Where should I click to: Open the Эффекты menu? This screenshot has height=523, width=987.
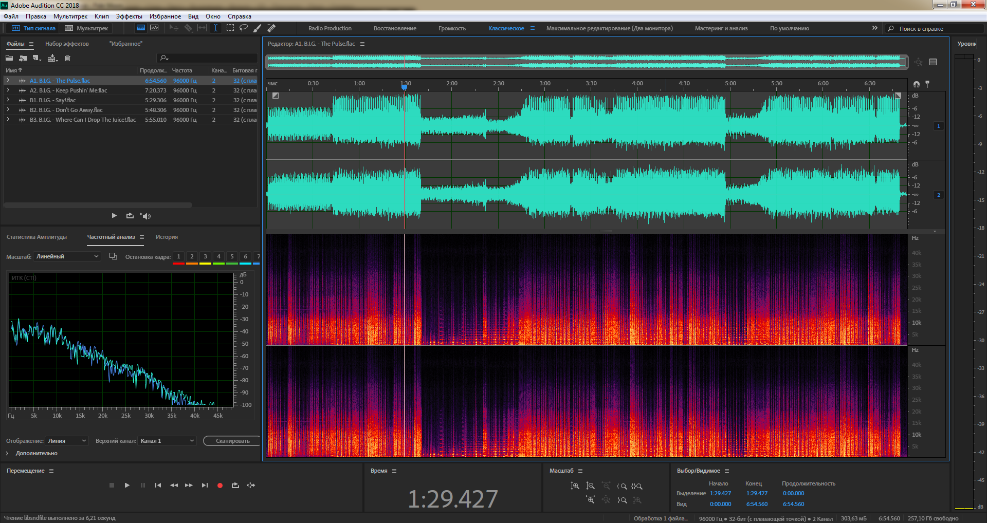[129, 16]
